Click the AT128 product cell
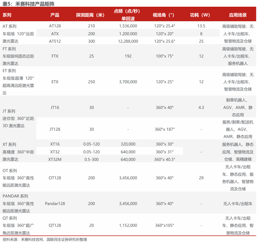257x243 pixels. pyautogui.click(x=55, y=26)
